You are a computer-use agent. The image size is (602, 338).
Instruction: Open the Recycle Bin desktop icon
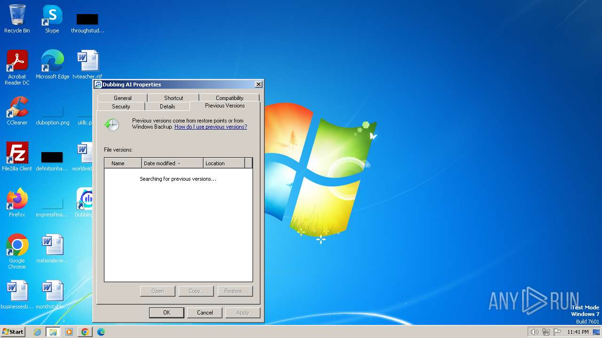tap(17, 19)
